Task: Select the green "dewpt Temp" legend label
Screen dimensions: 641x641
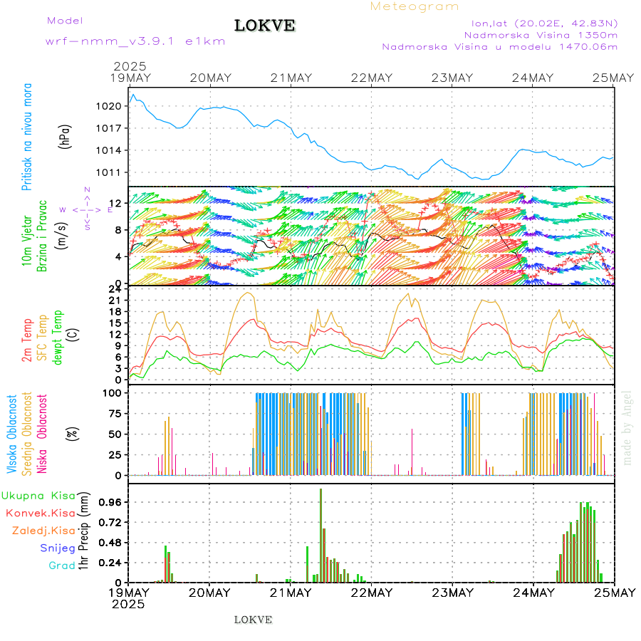Action: (57, 337)
